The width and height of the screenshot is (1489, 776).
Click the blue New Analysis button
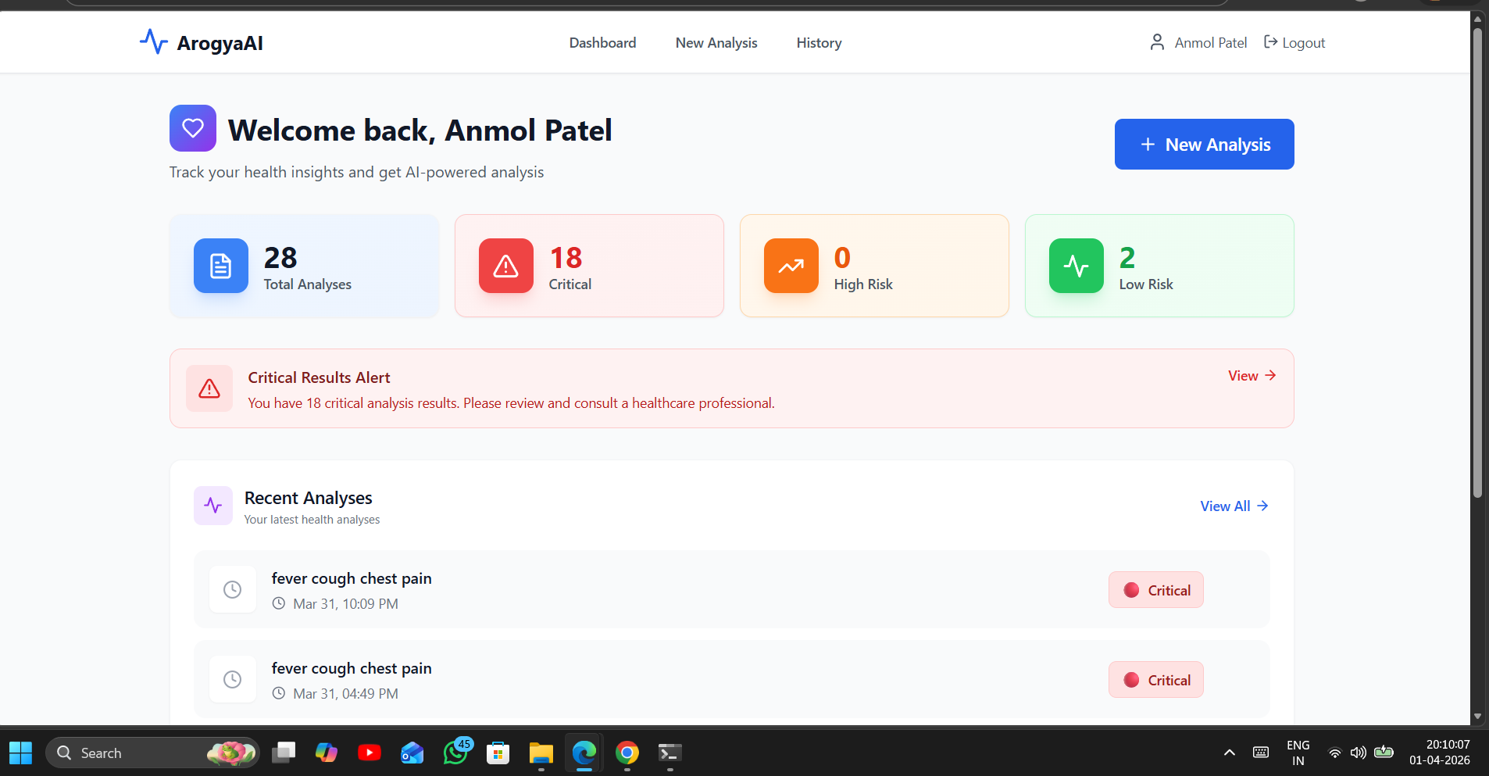point(1205,144)
